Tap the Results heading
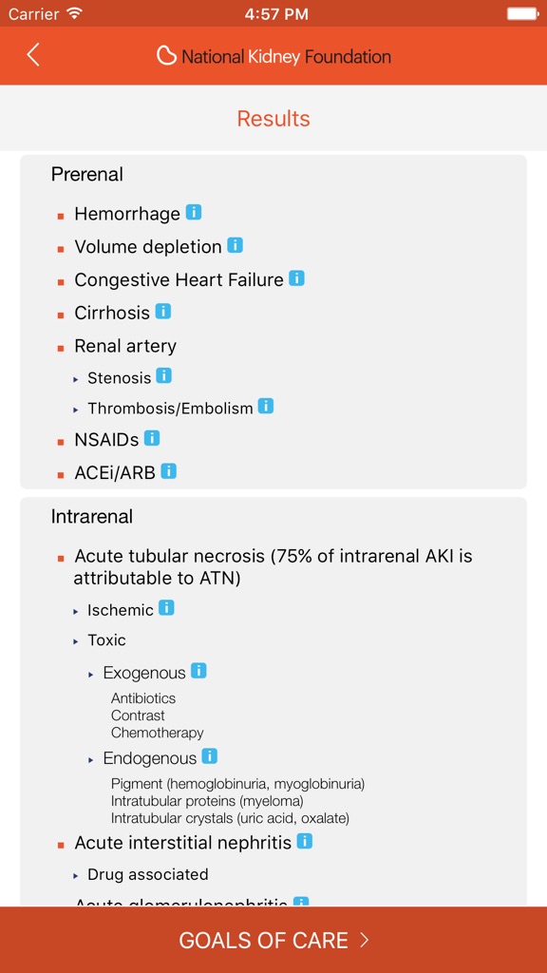 [273, 118]
